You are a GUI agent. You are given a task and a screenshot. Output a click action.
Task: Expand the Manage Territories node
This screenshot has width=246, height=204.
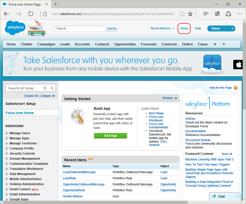click(x=7, y=143)
